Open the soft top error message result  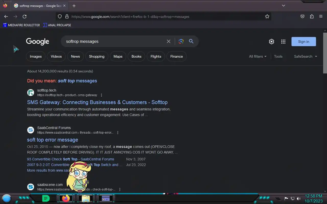[53, 140]
